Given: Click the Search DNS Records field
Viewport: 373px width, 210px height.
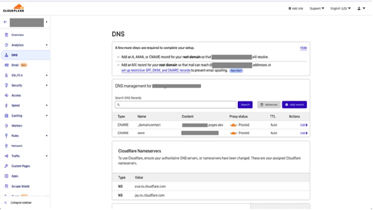Looking at the screenshot, I should [175, 105].
